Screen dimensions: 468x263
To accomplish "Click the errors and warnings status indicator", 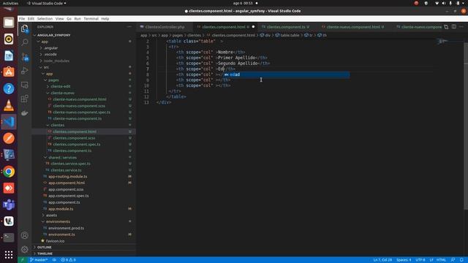I will point(68,260).
